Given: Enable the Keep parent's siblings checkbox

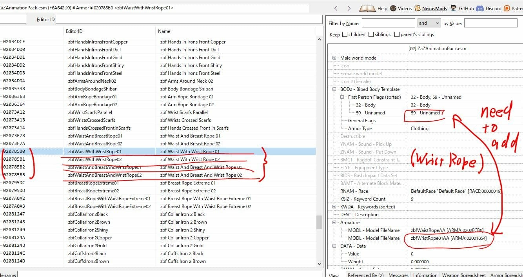Looking at the screenshot, I should coord(397,34).
